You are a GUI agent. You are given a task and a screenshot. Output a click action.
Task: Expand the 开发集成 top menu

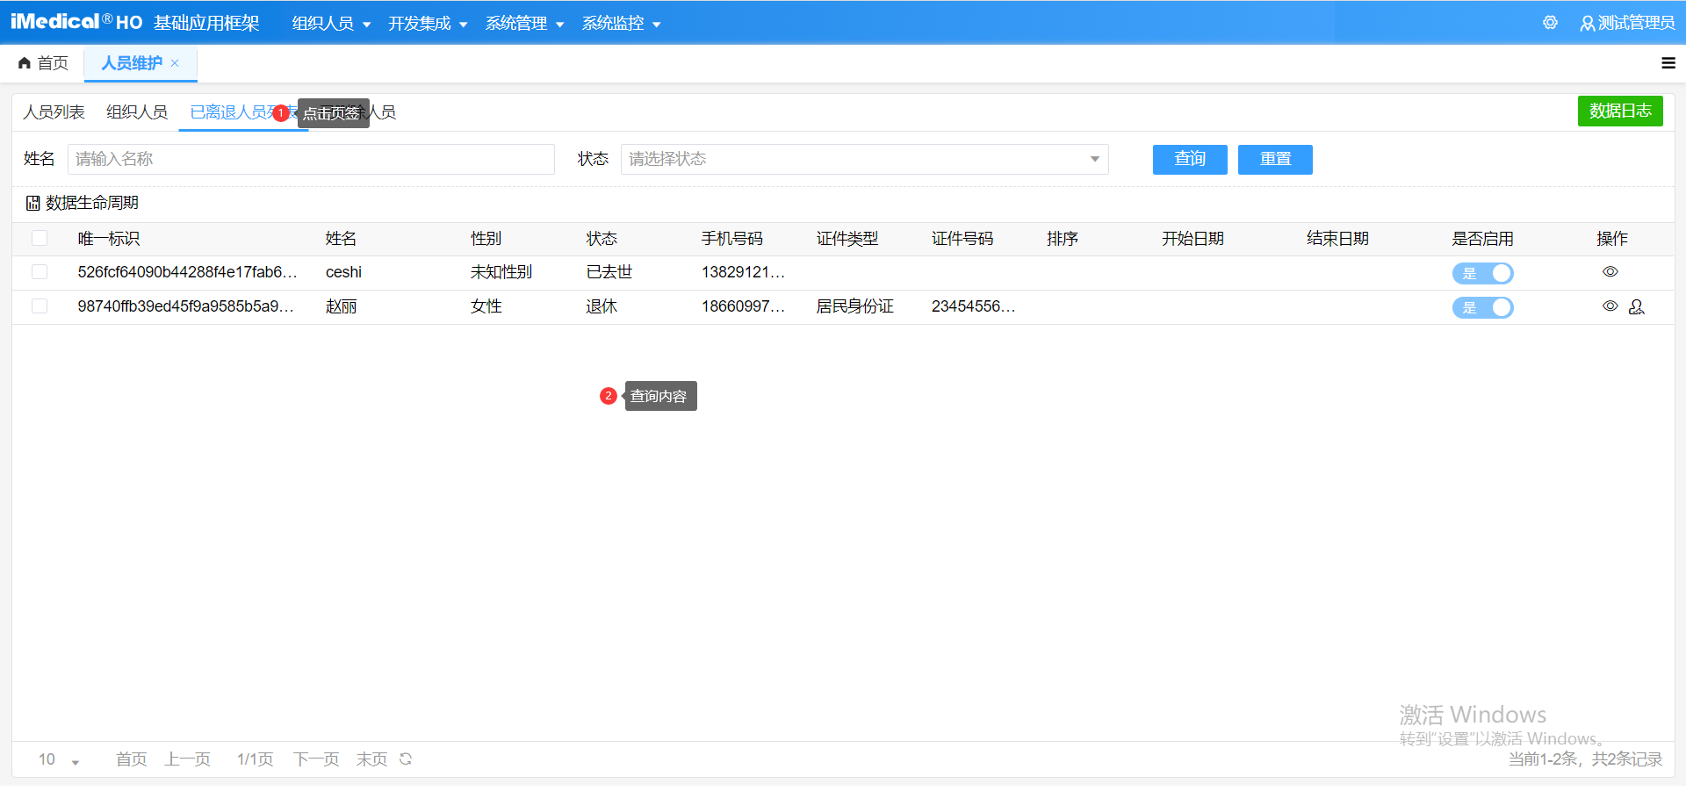[x=428, y=23]
